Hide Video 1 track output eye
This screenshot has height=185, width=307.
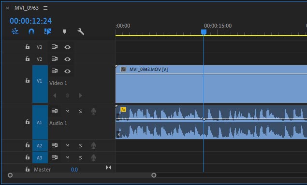(x=67, y=71)
